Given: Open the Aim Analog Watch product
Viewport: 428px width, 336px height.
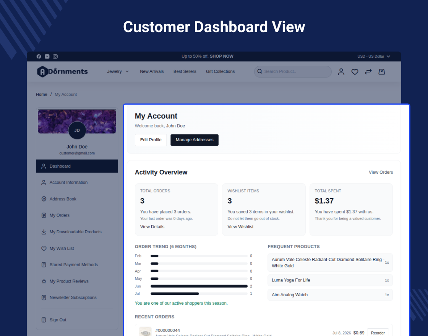Looking at the screenshot, I should pyautogui.click(x=330, y=295).
